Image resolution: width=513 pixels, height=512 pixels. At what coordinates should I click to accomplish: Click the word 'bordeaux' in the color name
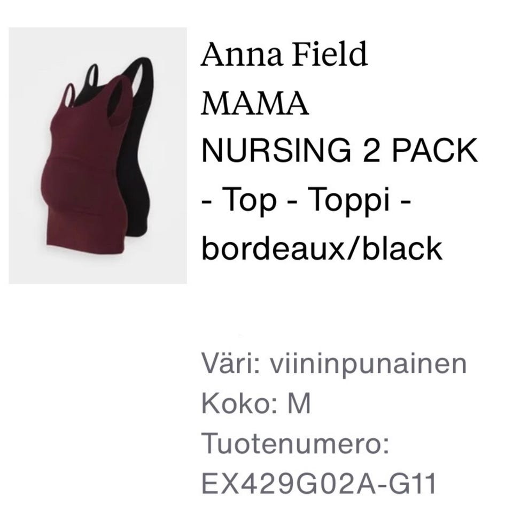(x=273, y=247)
